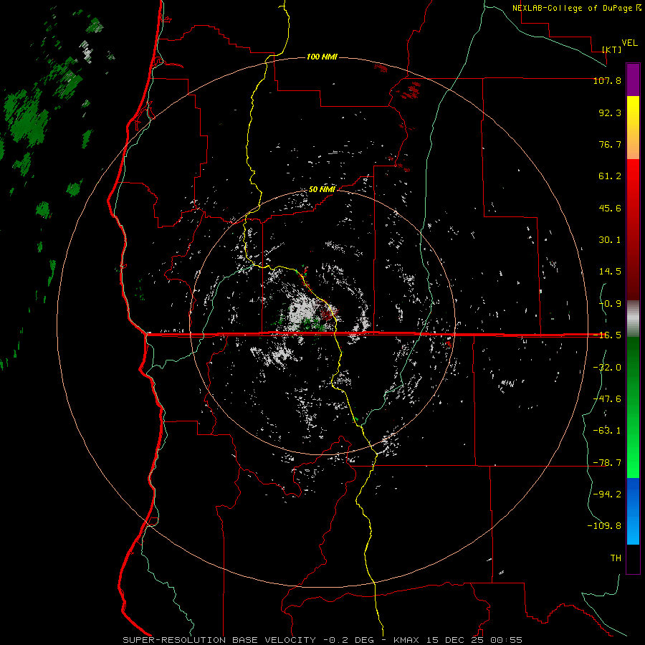Click the -63.1 scale value

[x=607, y=431]
